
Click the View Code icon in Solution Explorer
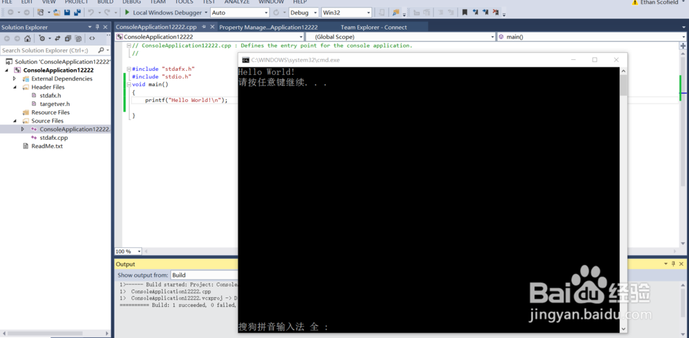click(92, 39)
